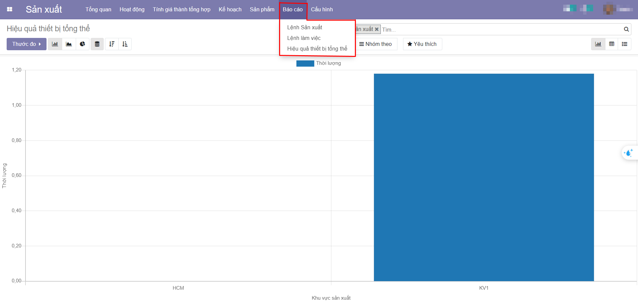Open the Nhóm theo dropdown

375,44
